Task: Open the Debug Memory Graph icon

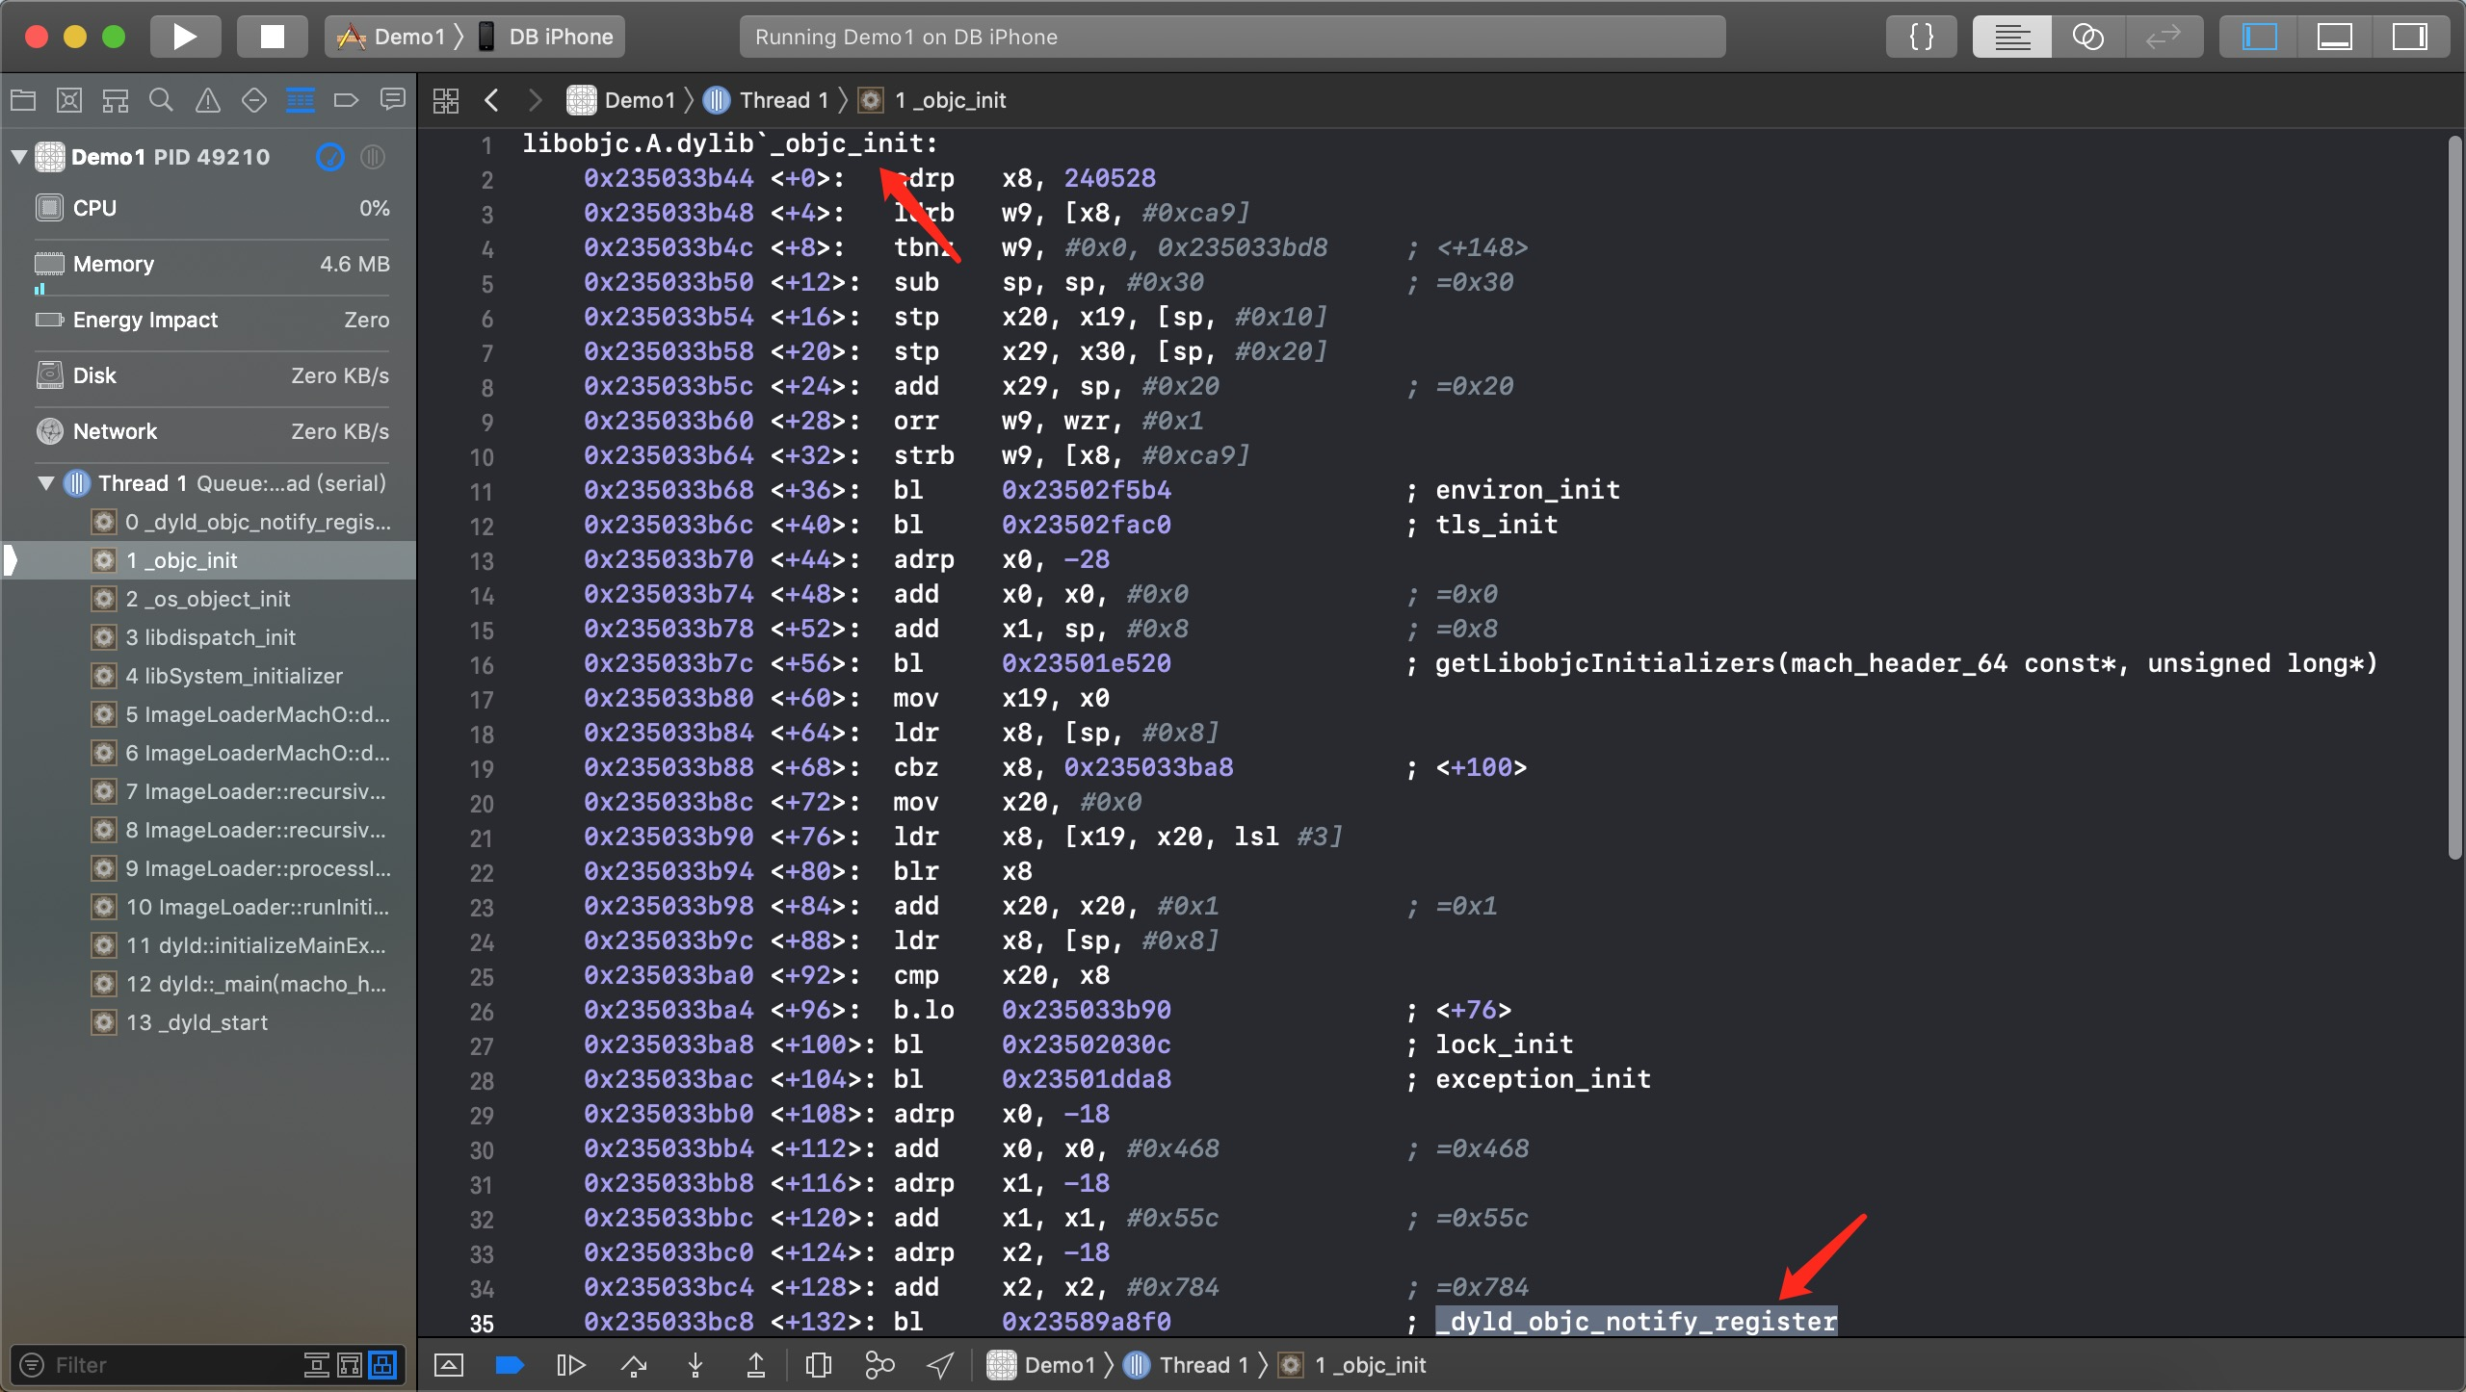Action: point(879,1365)
